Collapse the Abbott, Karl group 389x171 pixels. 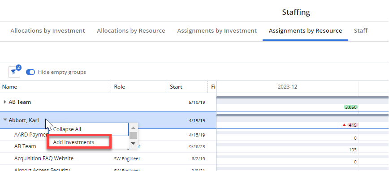(5, 120)
